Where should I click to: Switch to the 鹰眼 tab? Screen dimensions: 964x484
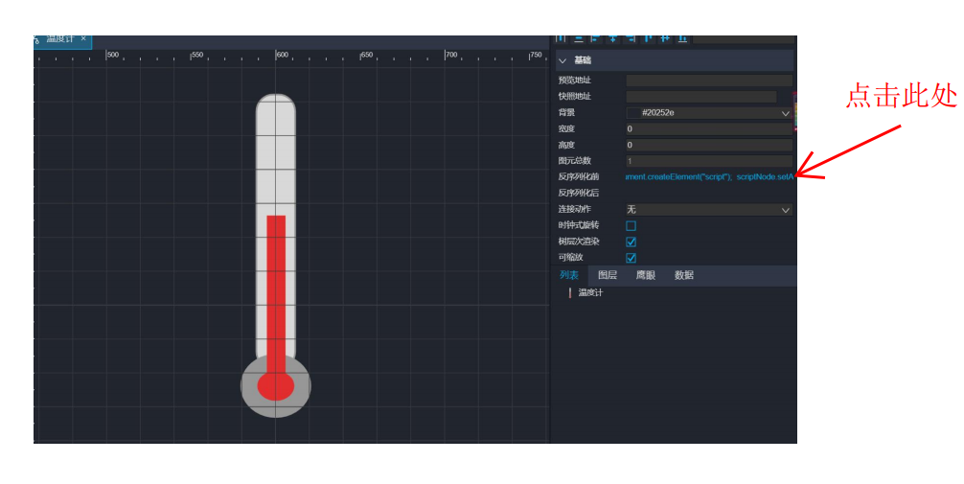coord(646,276)
